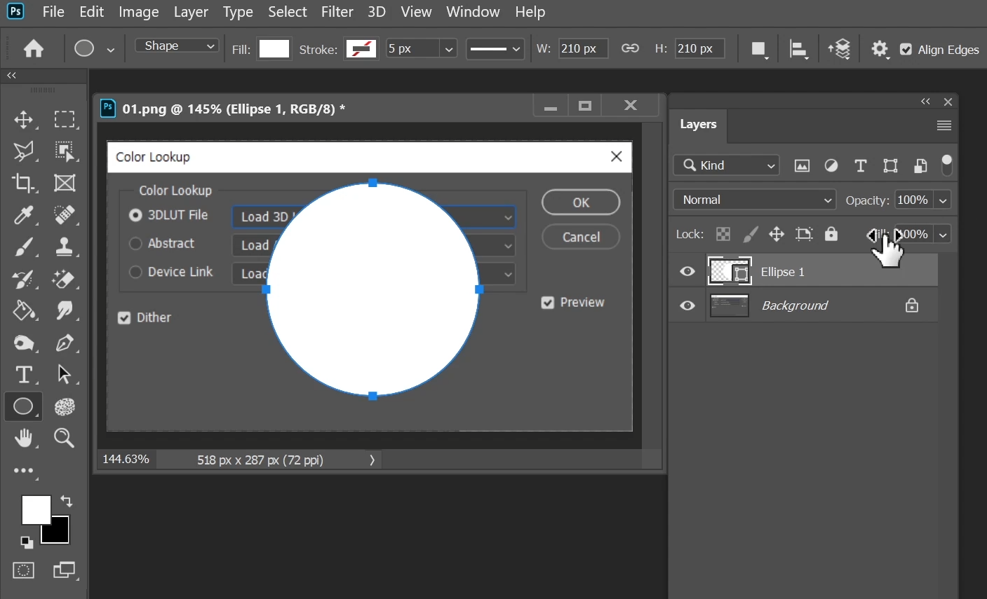Toggle Quick Mask mode

[x=23, y=570]
